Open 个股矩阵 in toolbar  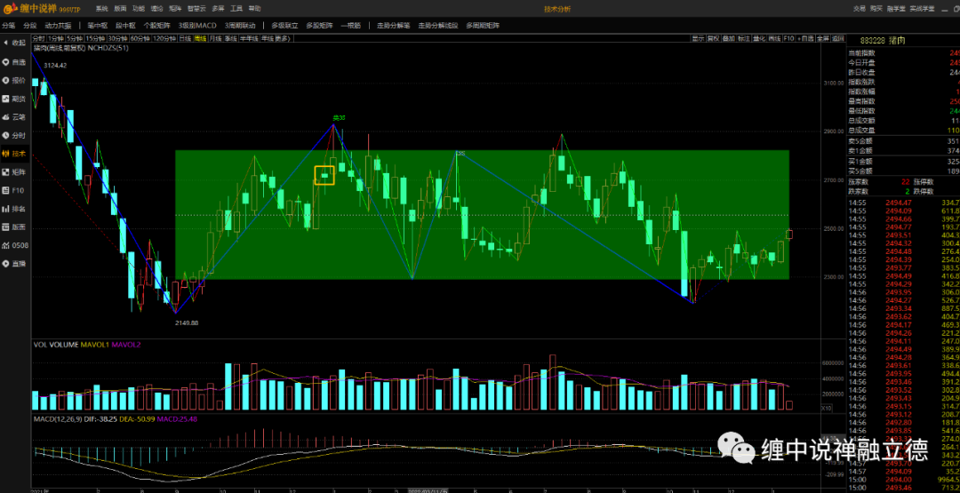coord(156,26)
